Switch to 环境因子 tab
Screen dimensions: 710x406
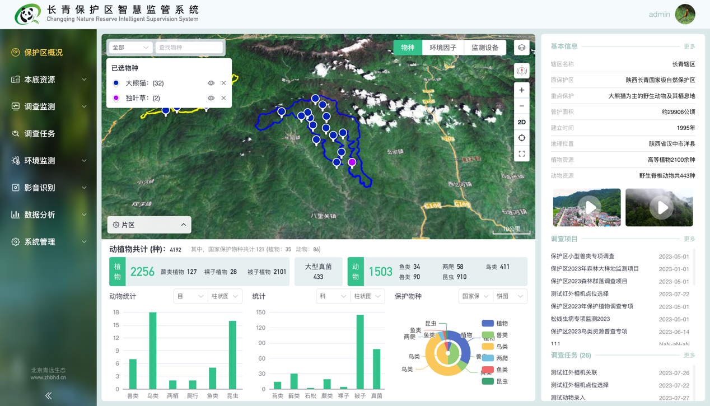pos(443,48)
